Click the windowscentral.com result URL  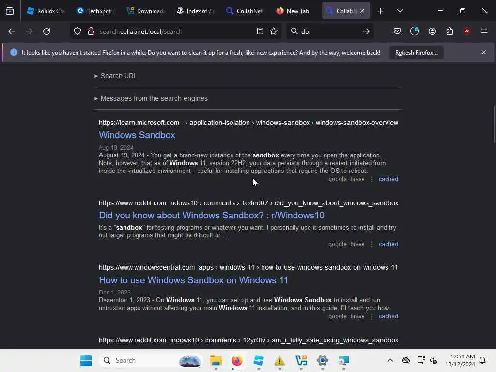tap(248, 267)
